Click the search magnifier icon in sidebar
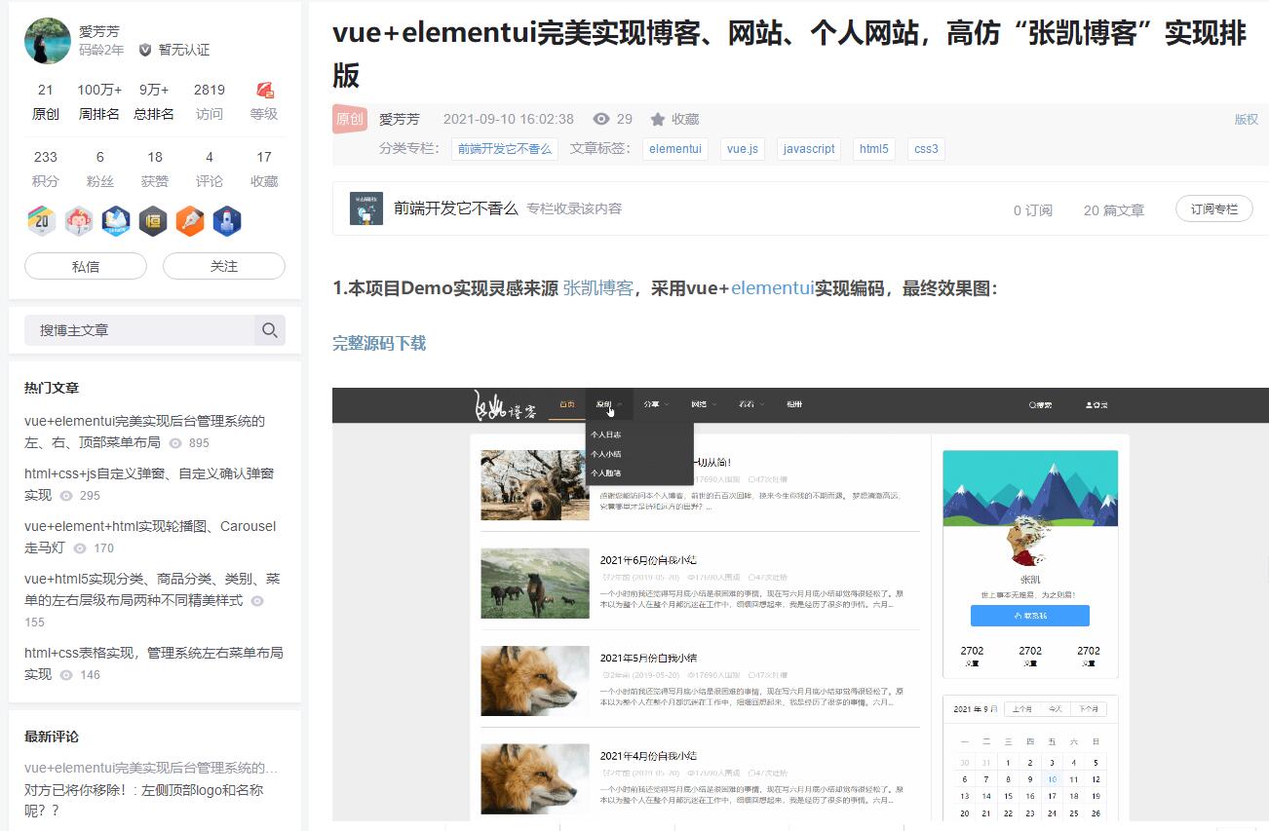1269x831 pixels. click(270, 330)
